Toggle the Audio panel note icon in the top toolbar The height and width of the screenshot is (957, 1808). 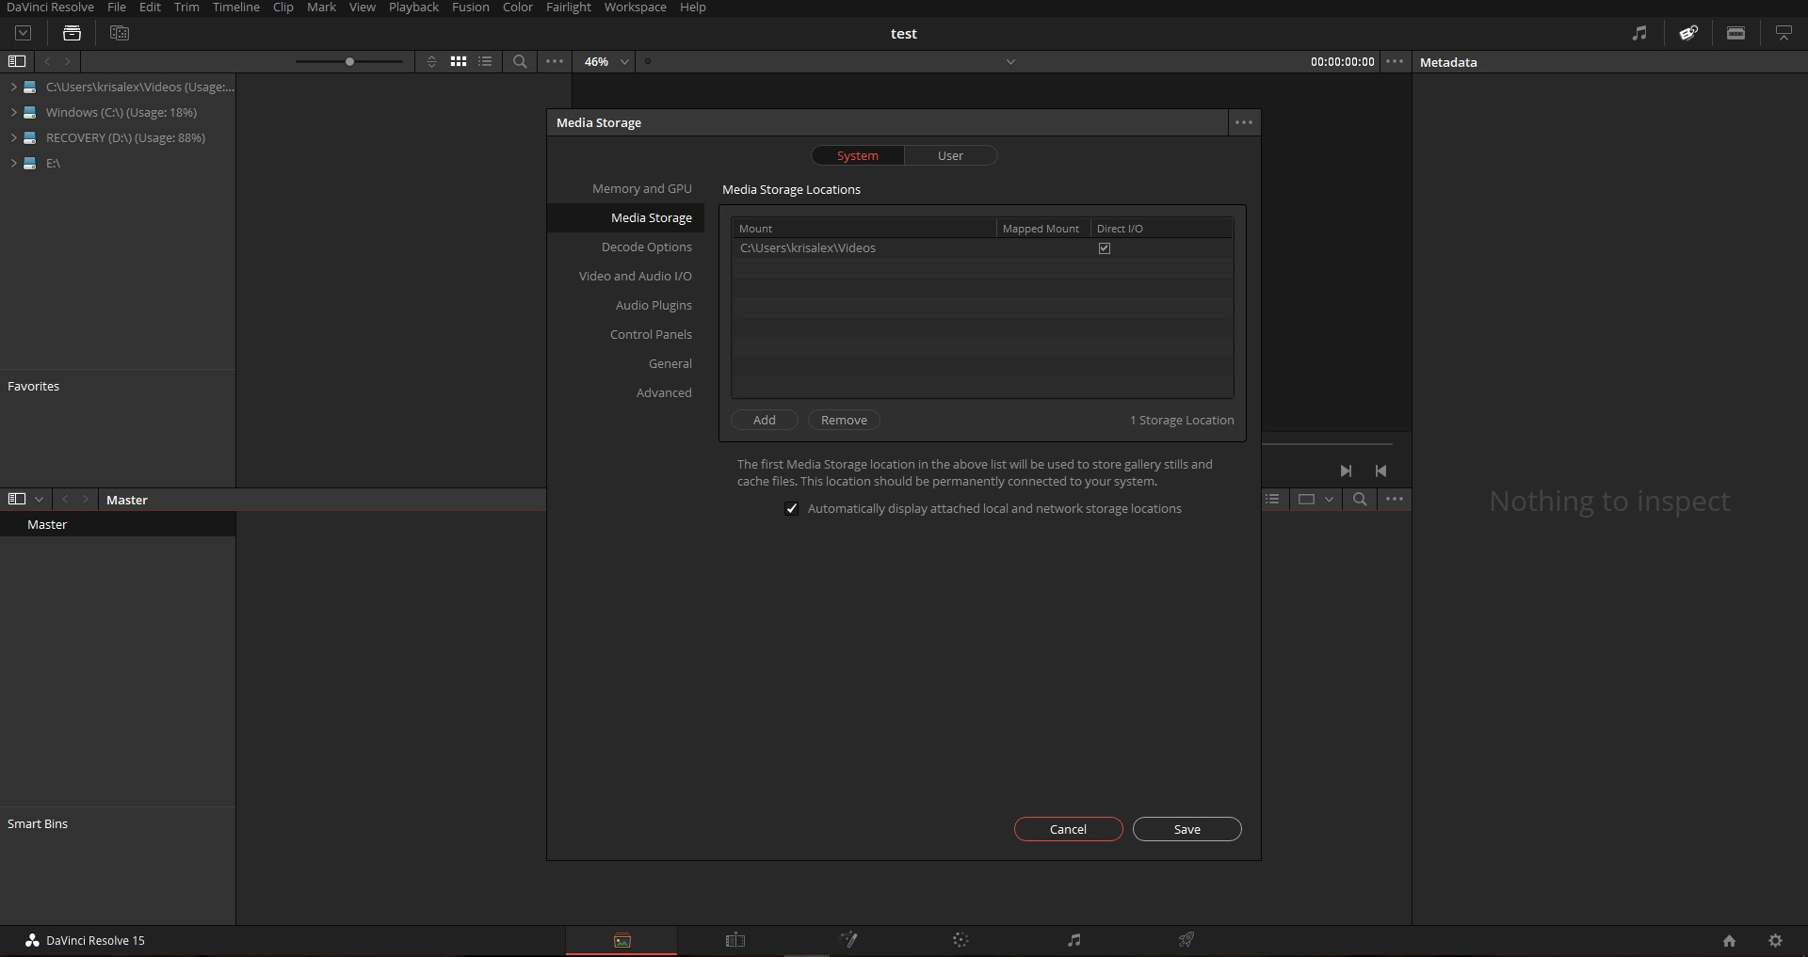tap(1639, 33)
